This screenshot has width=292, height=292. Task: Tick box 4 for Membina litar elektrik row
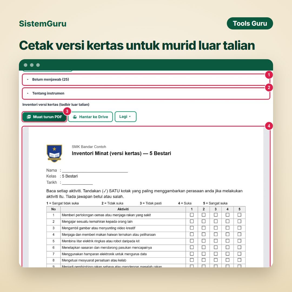[227, 241]
